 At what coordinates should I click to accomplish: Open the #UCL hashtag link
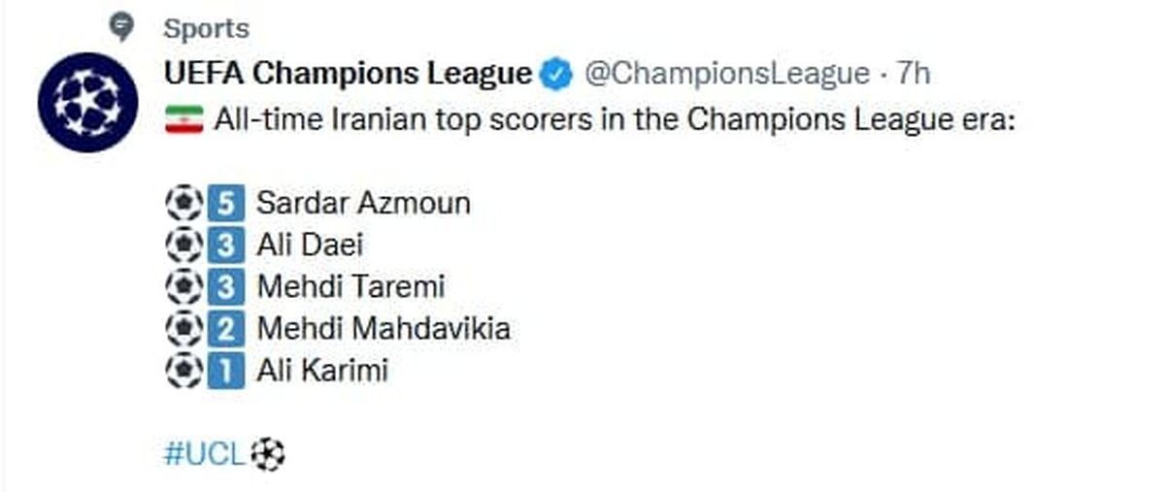pyautogui.click(x=205, y=454)
